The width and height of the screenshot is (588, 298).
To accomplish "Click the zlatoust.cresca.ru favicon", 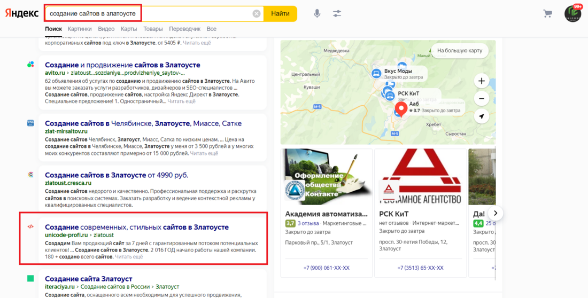I will point(30,175).
